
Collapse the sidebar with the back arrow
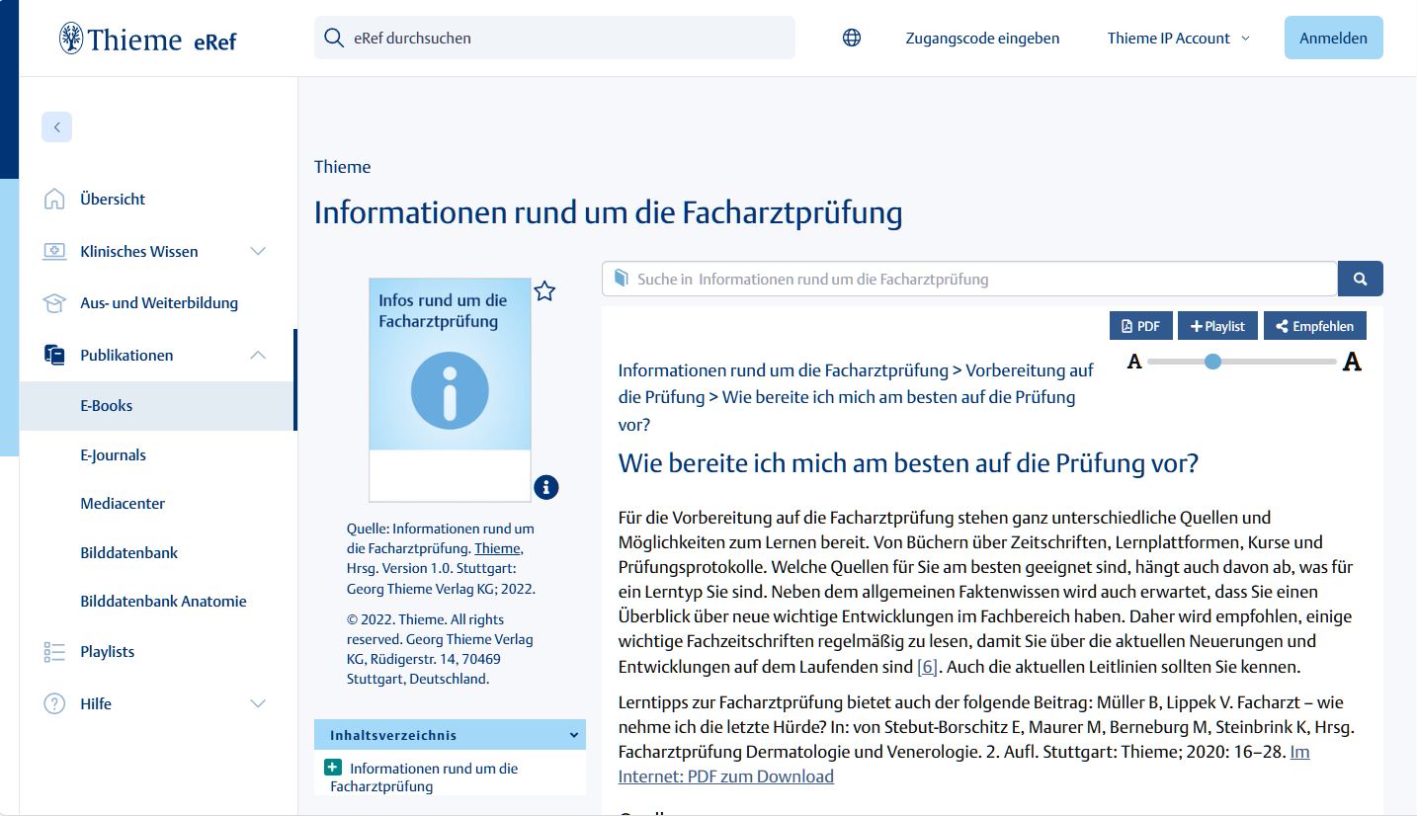pyautogui.click(x=57, y=126)
